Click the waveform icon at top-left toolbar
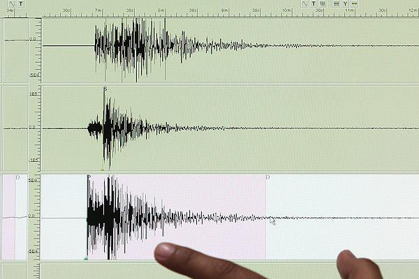This screenshot has width=419, height=279. (x=12, y=3)
